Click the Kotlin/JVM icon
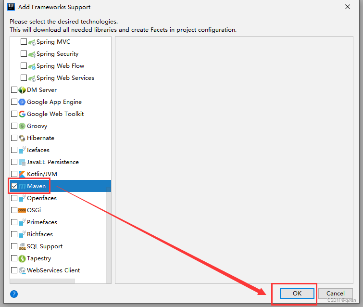 point(22,174)
